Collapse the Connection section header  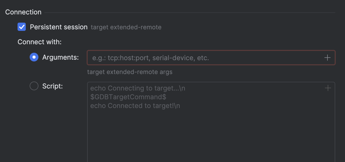(23, 12)
